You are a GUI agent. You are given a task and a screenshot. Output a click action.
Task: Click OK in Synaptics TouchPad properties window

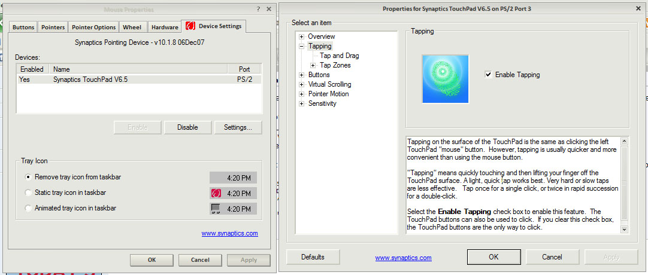point(494,257)
